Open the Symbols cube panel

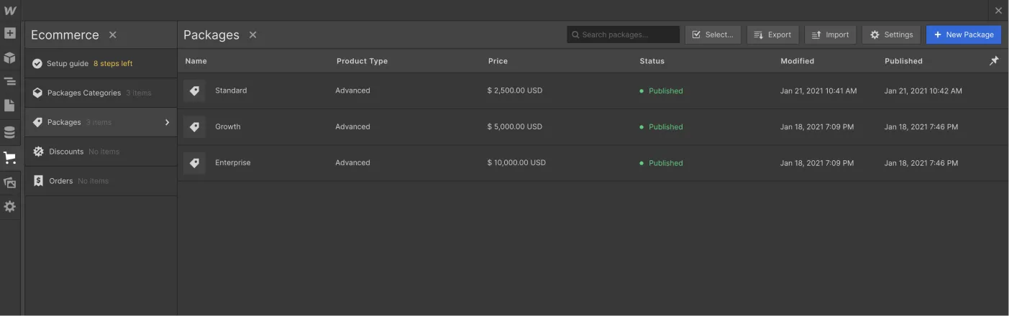pyautogui.click(x=10, y=57)
